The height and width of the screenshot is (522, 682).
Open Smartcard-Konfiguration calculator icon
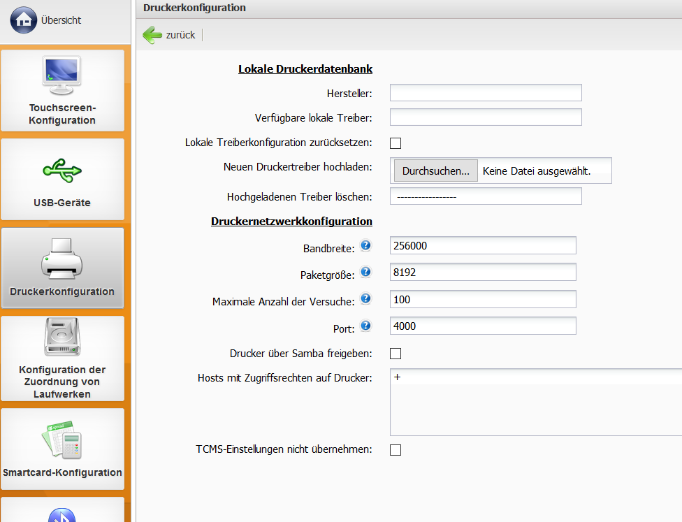(x=61, y=440)
